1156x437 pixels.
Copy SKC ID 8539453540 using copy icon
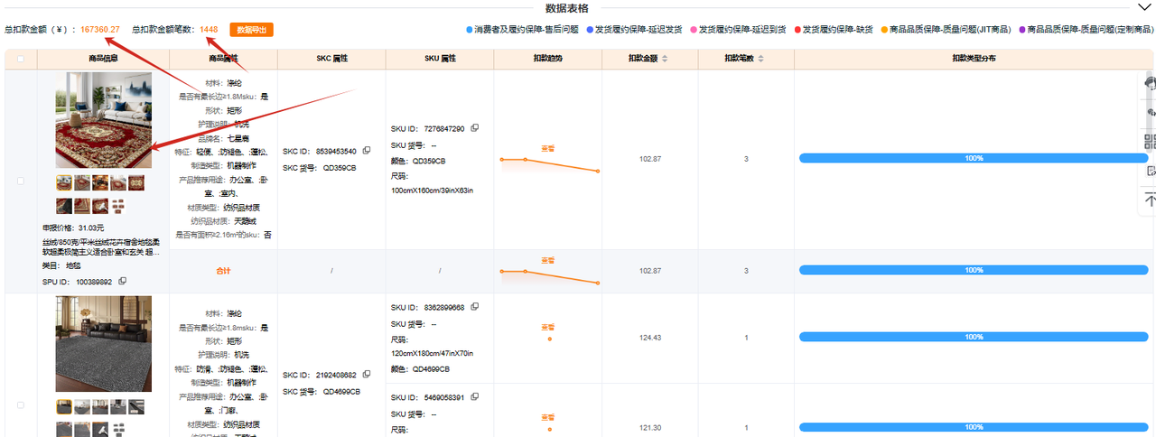click(x=365, y=151)
